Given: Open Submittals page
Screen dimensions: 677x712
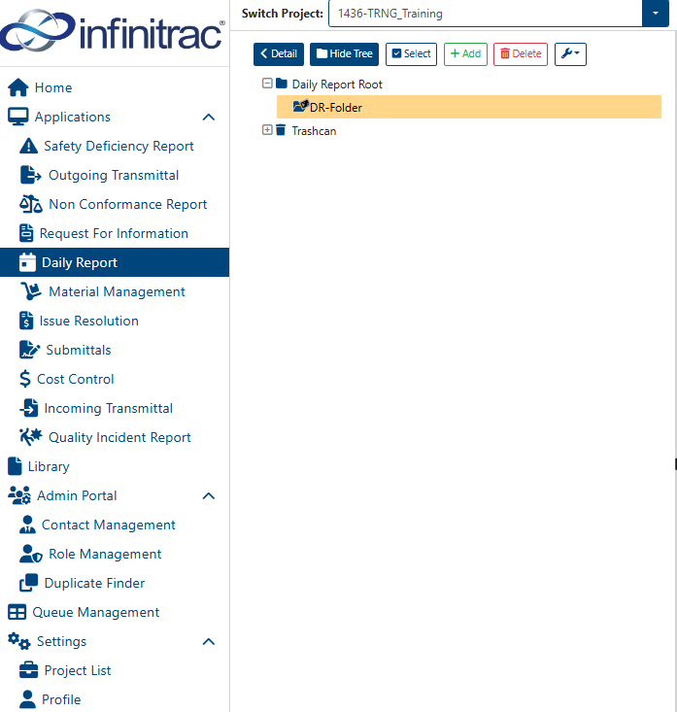Looking at the screenshot, I should point(79,350).
